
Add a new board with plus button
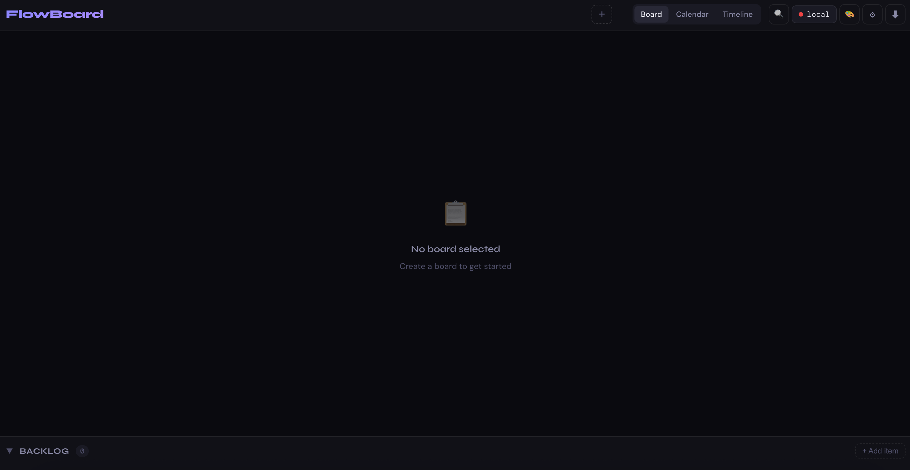coord(602,14)
